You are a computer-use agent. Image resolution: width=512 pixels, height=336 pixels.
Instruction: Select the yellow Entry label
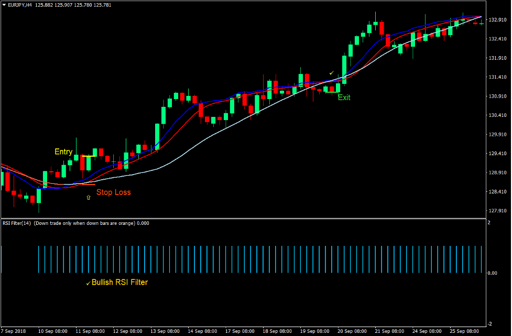pyautogui.click(x=63, y=151)
